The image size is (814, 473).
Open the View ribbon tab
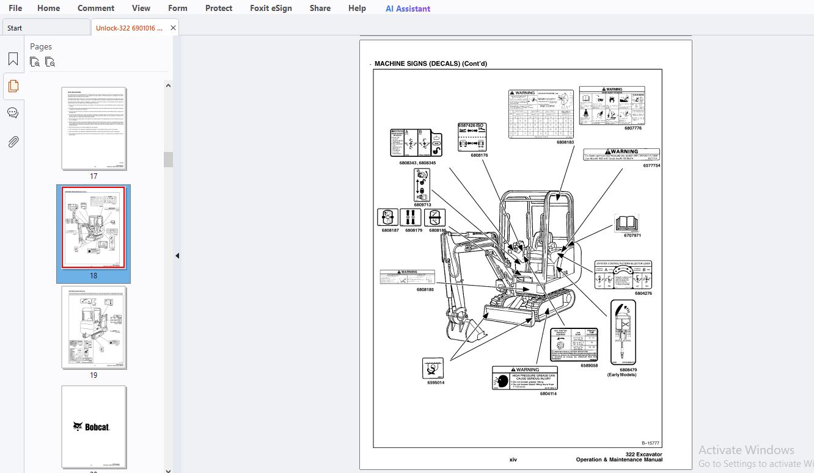[141, 8]
